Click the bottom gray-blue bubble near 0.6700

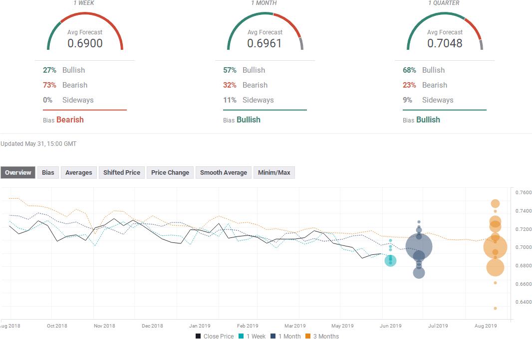click(x=419, y=273)
